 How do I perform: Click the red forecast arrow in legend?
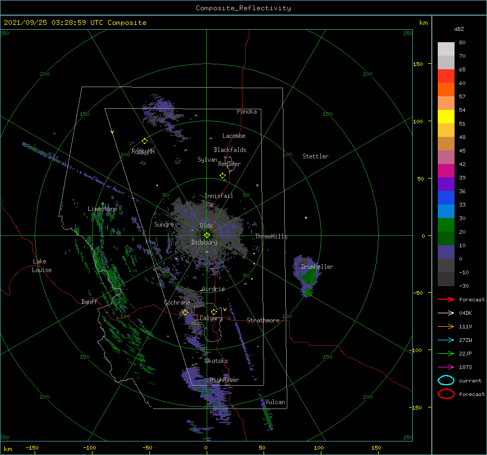[446, 299]
